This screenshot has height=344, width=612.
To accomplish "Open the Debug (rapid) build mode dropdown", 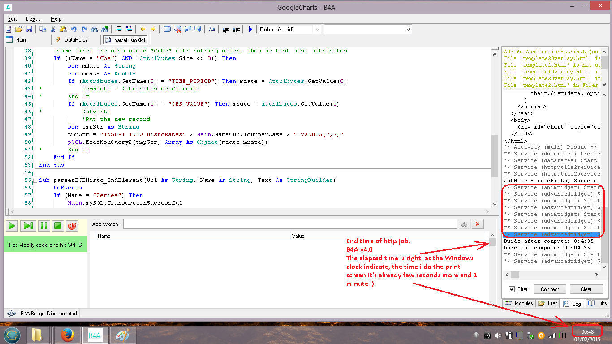I will 317,30.
